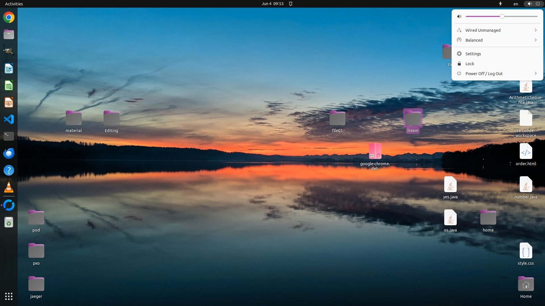
Task: Select Lock in system menu
Action: coord(469,64)
